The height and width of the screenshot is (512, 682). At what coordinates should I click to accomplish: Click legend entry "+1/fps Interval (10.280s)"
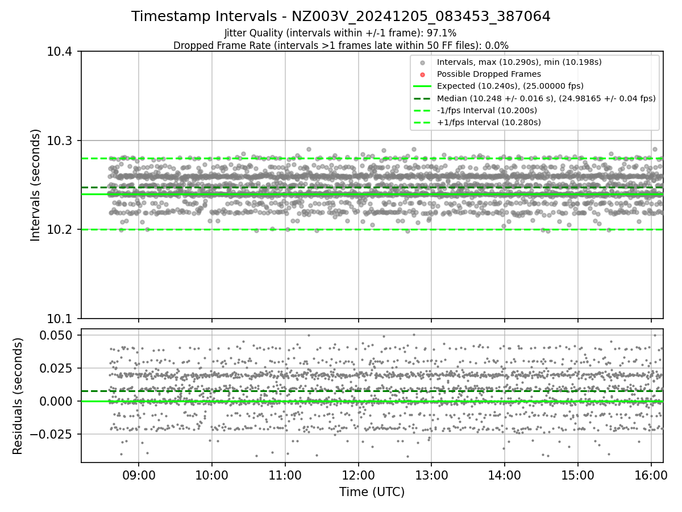pos(489,122)
